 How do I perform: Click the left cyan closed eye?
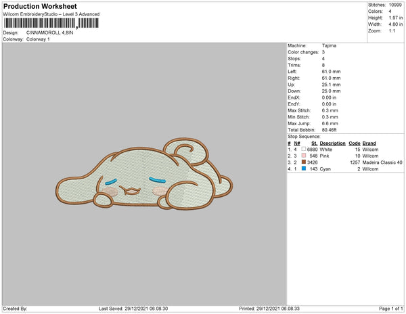pyautogui.click(x=111, y=182)
